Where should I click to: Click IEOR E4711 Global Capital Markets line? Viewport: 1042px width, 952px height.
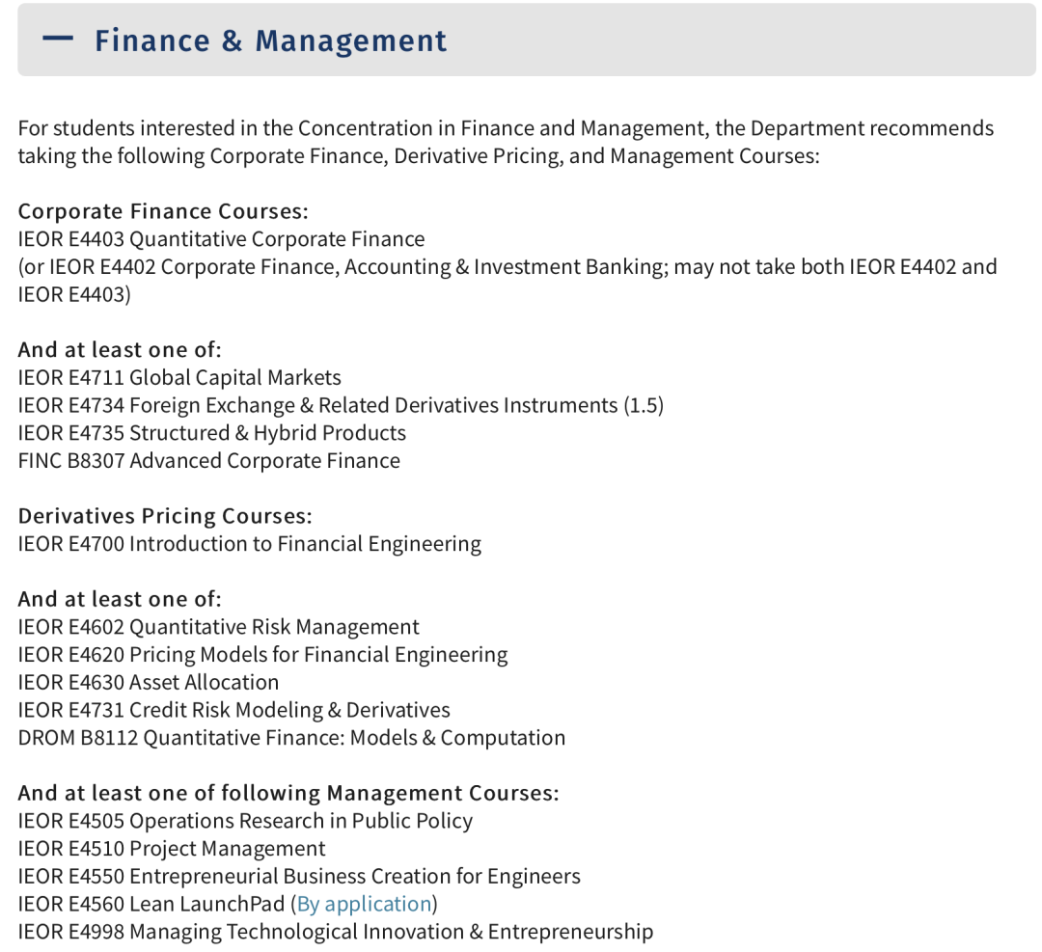point(179,377)
